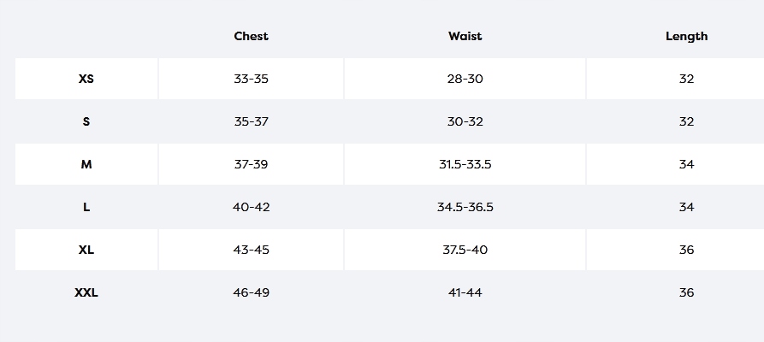Select the L size row label
764x342 pixels.
tap(86, 207)
